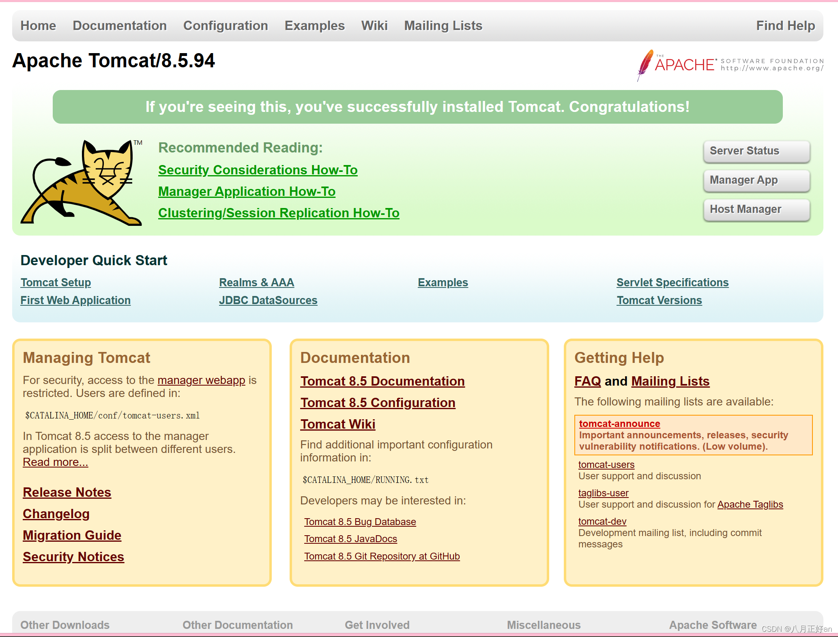Screen dimensions: 838x637
Task: Open the tomcat-announce mailing list link
Action: coord(619,424)
